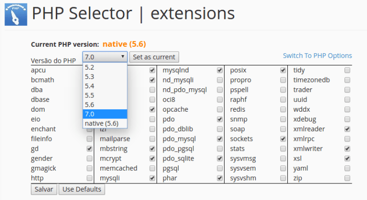Screen dimensions: 367x200
Task: Enable the apcu extension checkbox
Action: [90, 70]
